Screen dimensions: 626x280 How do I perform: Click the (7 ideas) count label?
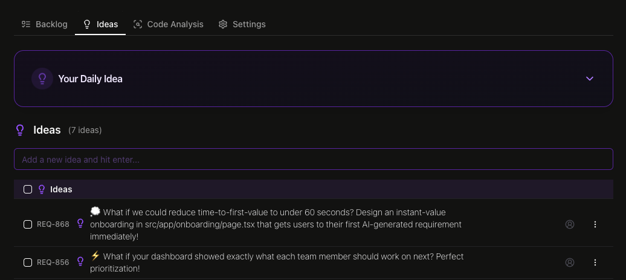point(85,130)
